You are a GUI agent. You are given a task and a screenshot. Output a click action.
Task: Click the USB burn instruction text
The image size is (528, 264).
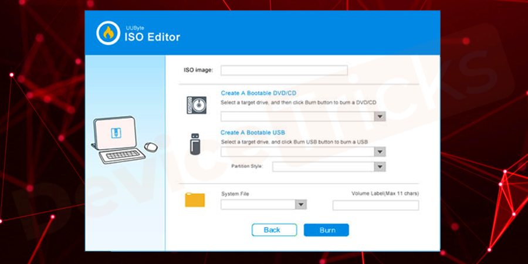click(x=295, y=142)
